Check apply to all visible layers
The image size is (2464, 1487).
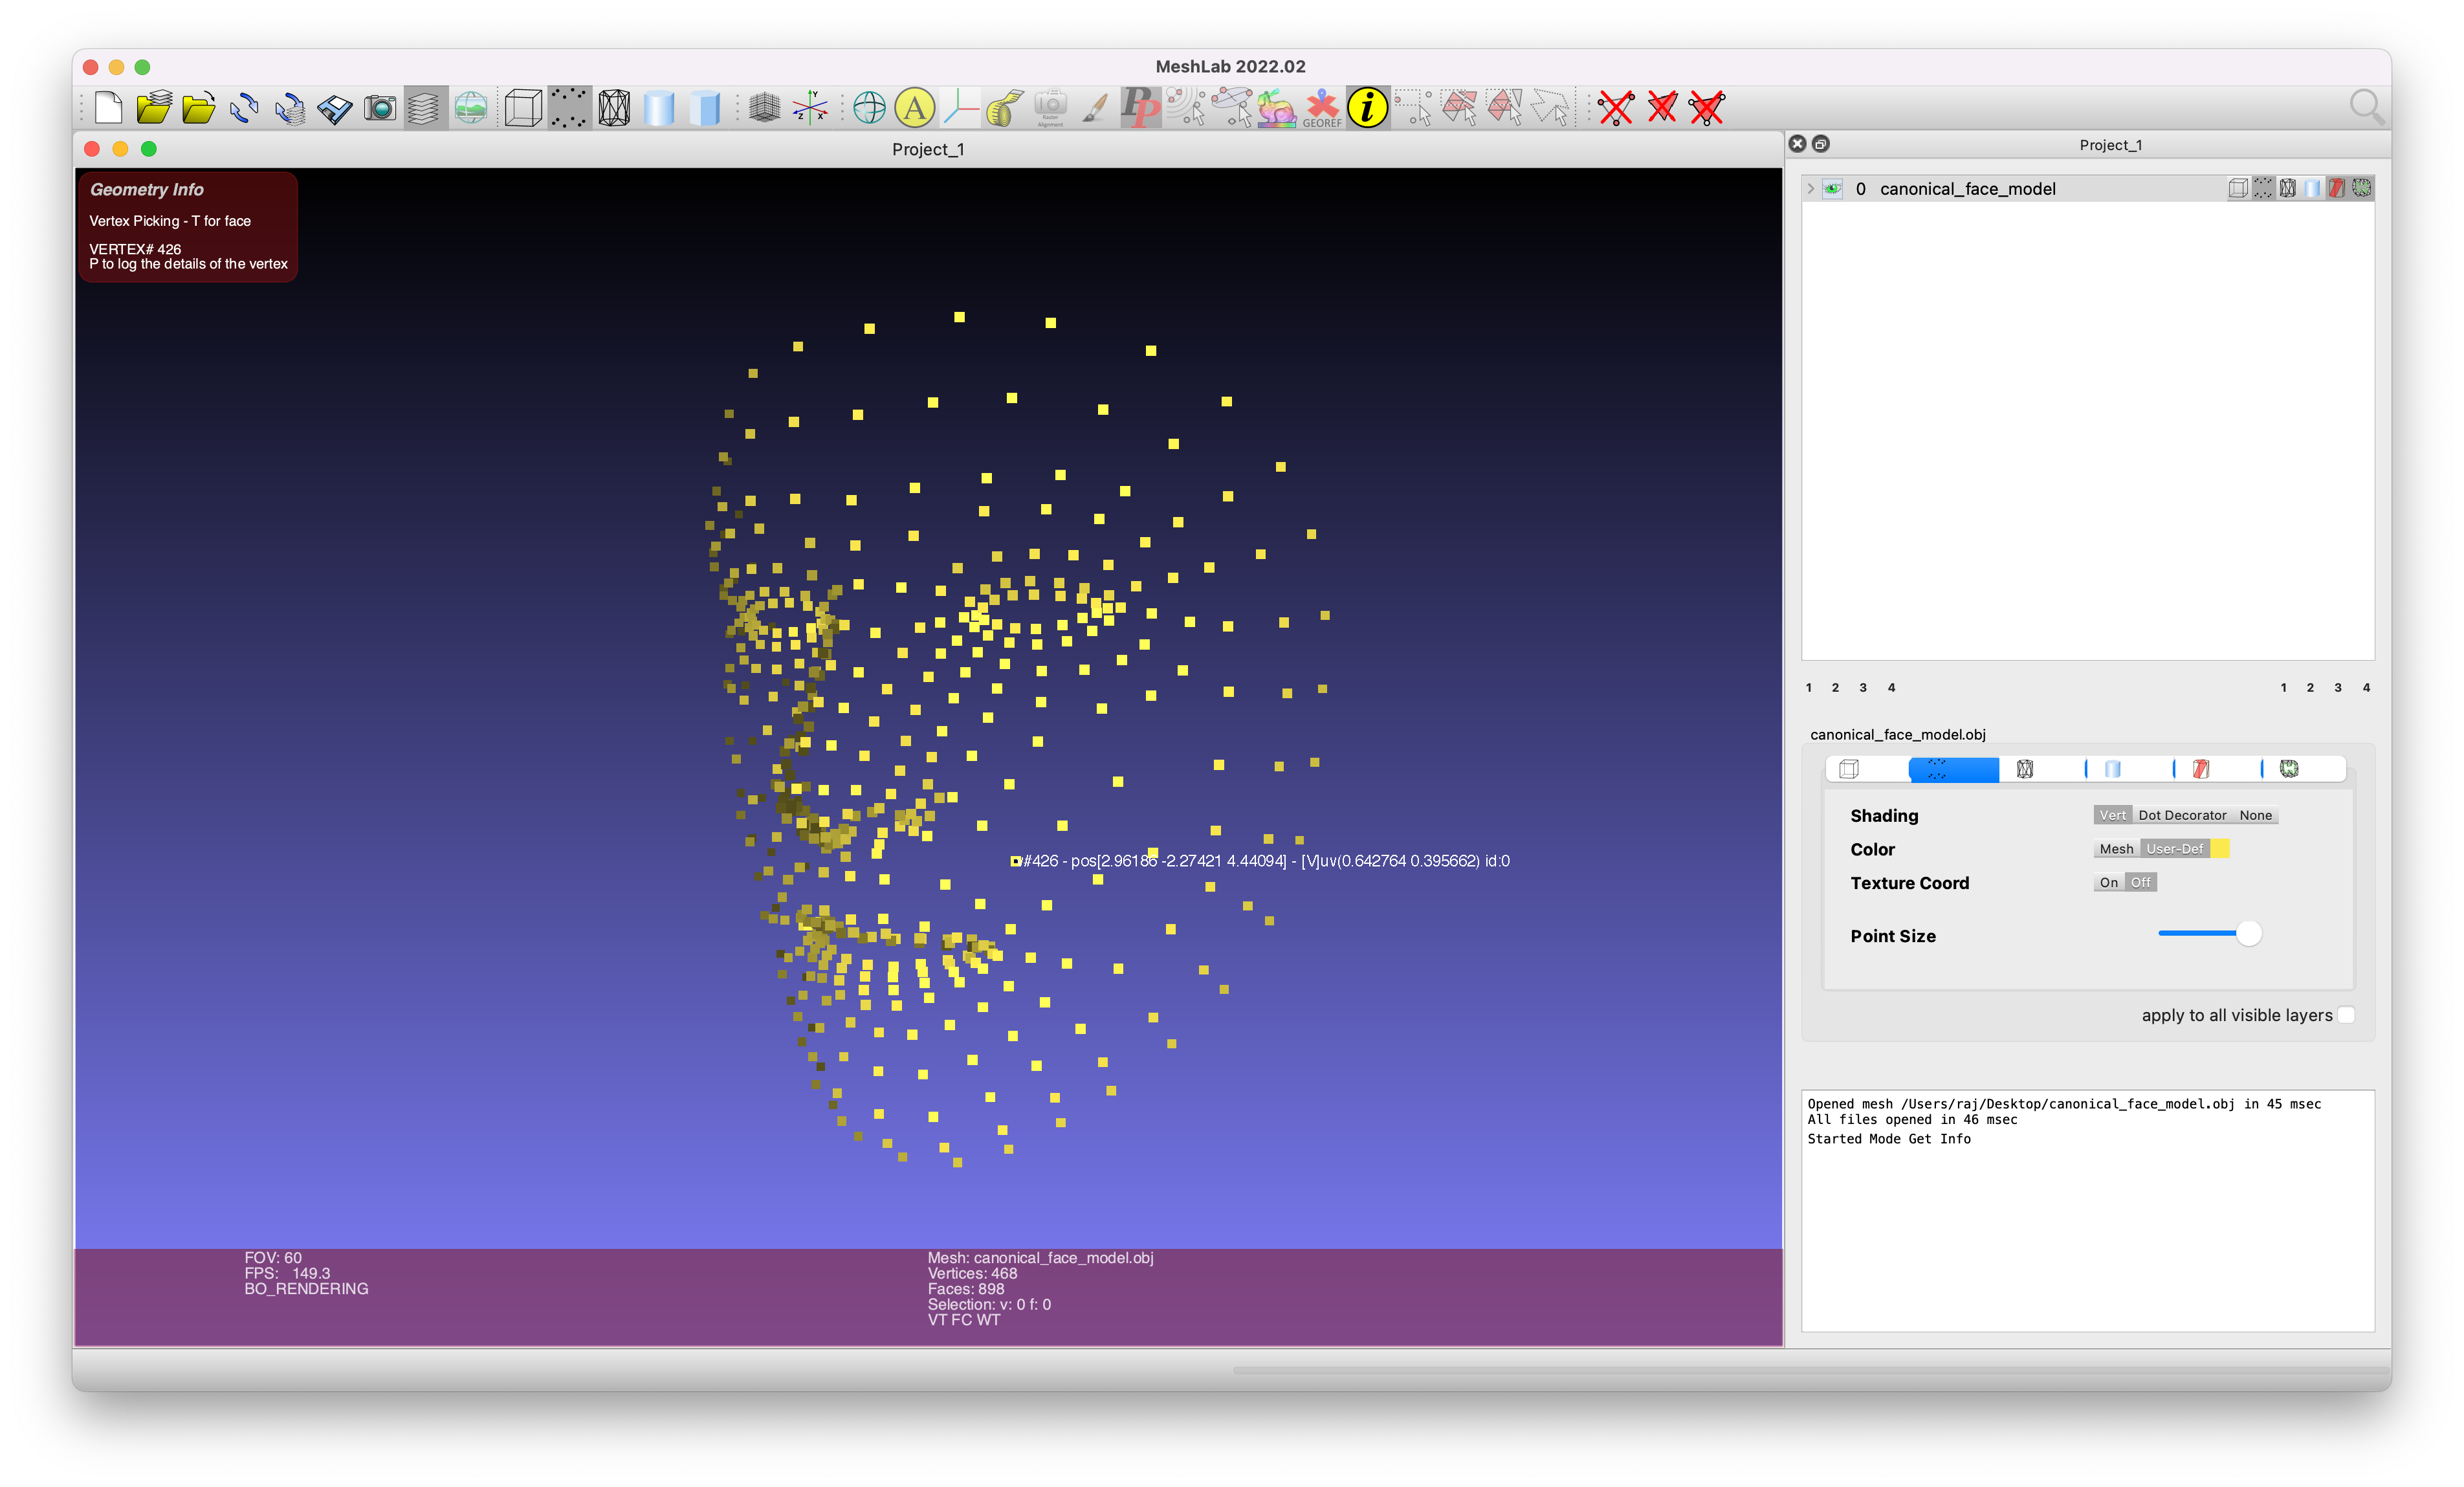pos(2346,1015)
